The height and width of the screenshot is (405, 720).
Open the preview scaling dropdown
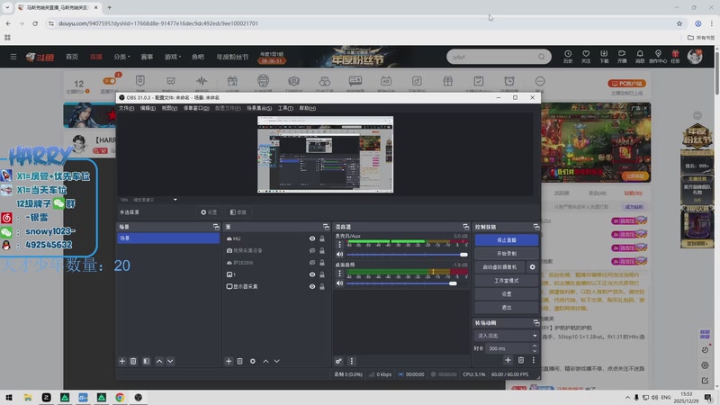pos(175,200)
